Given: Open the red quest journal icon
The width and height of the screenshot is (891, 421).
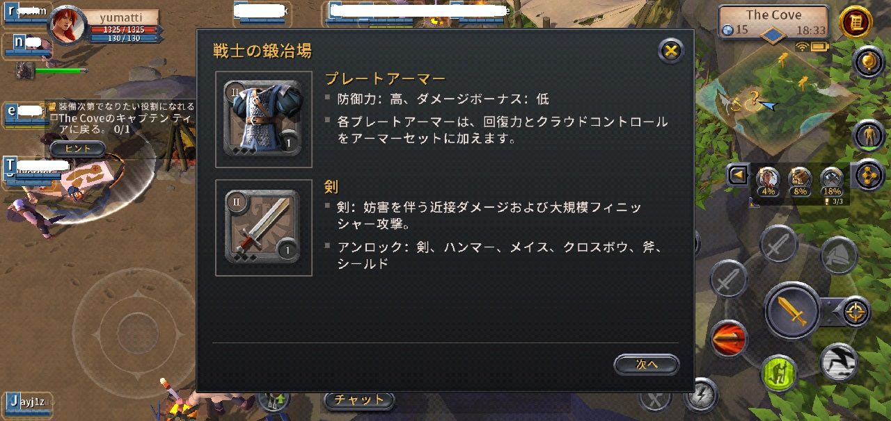Looking at the screenshot, I should 855,23.
